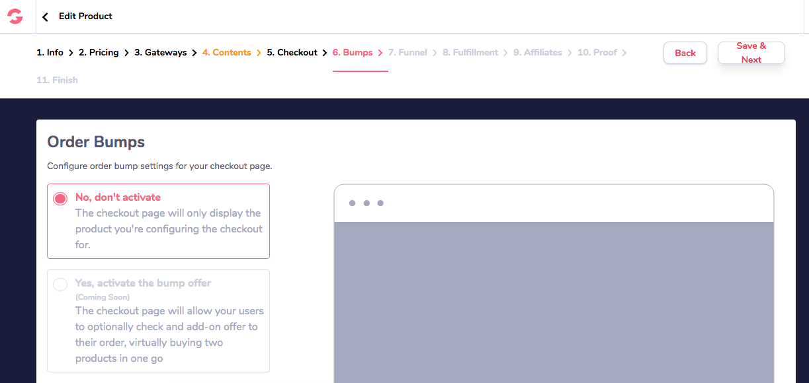Screen dimensions: 809x383
Task: Jump to the 4. Contents step
Action: [x=227, y=52]
